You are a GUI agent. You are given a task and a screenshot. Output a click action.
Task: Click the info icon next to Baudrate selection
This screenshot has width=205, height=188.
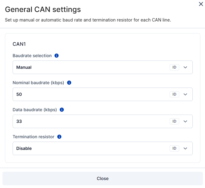pos(57,56)
